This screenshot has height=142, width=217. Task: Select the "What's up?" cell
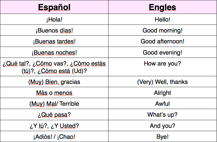[162, 115]
